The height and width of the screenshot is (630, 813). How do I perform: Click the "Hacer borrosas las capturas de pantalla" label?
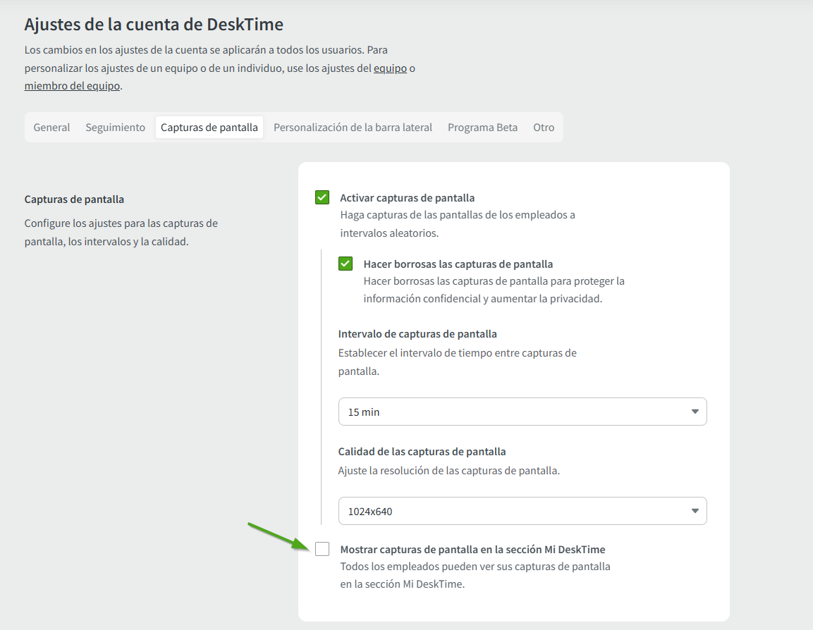pos(458,264)
